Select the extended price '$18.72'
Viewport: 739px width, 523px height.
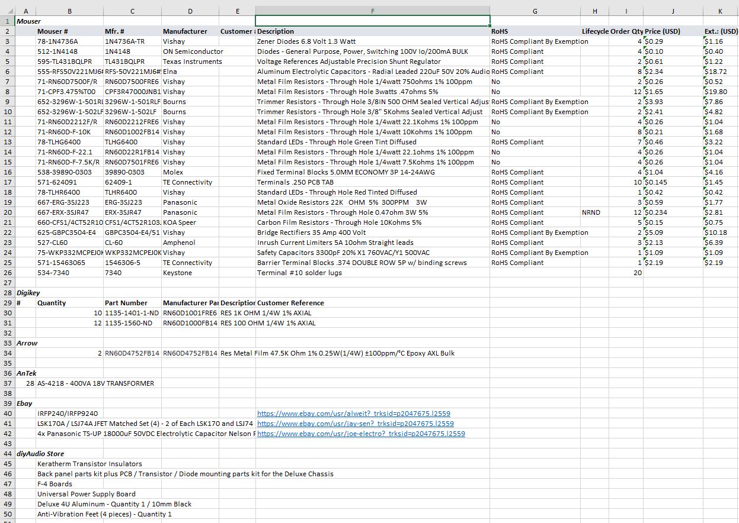pyautogui.click(x=721, y=72)
